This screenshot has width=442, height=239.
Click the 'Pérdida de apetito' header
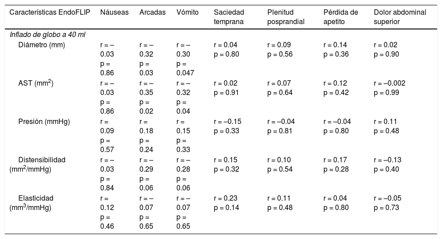coord(340,17)
